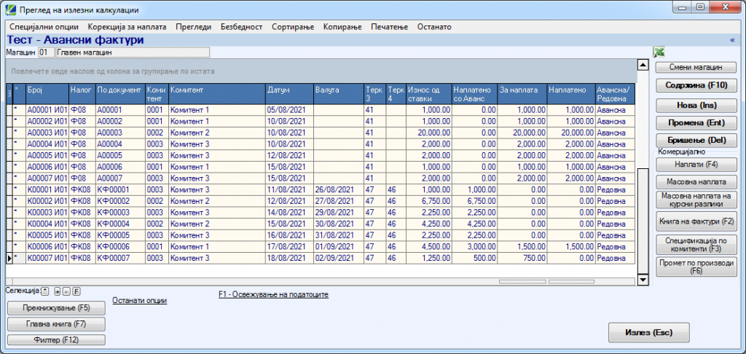
Task: Click date 05/08/2021 cell
Action: (x=289, y=110)
